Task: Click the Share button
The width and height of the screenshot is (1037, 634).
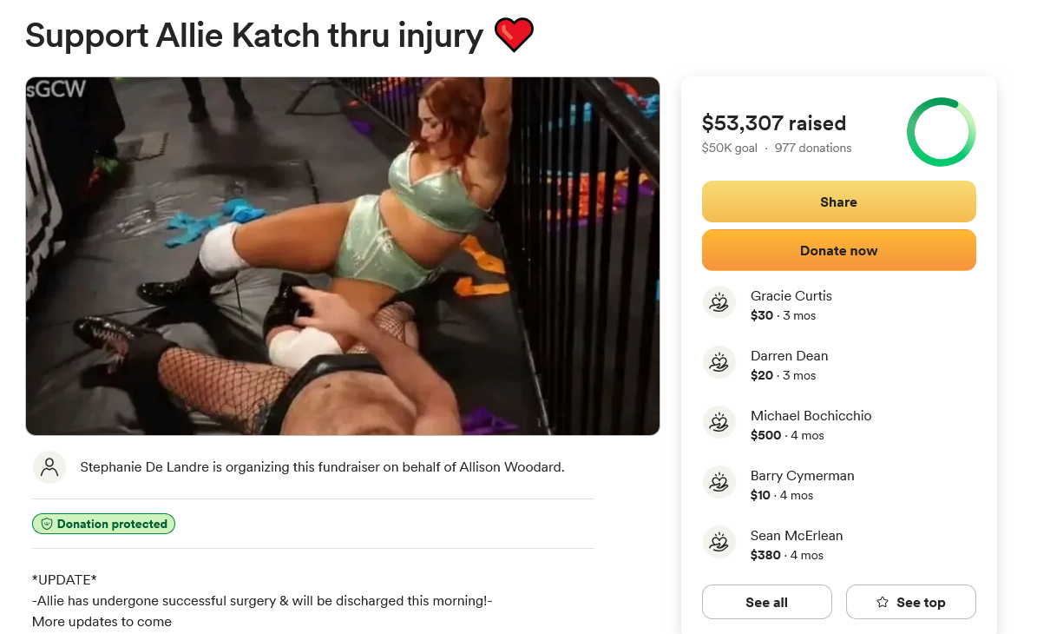Action: [838, 201]
